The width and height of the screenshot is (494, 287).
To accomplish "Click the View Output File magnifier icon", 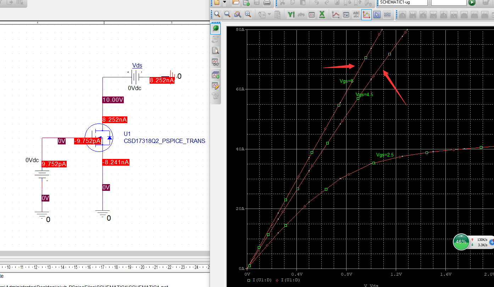I will pyautogui.click(x=215, y=50).
